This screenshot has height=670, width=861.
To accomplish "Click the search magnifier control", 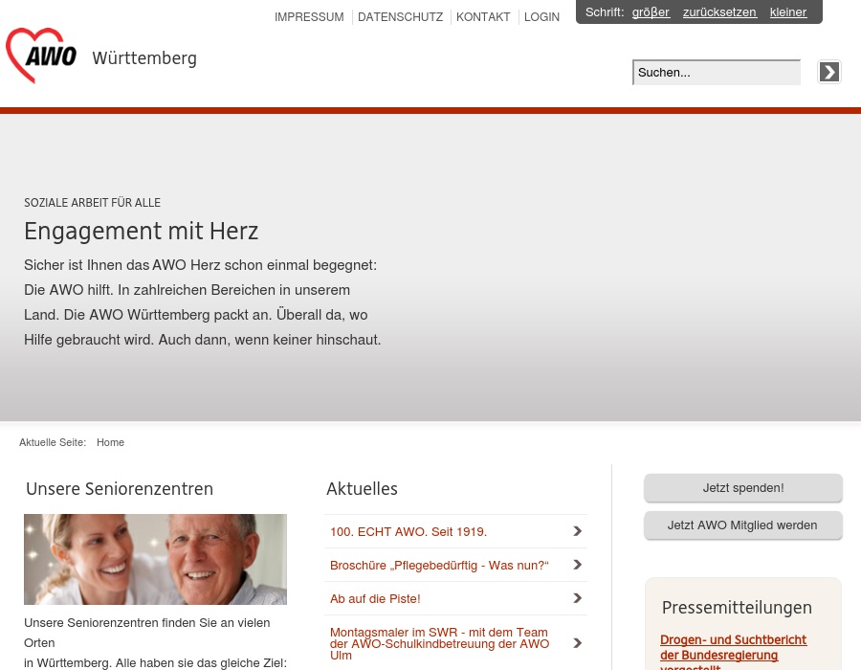I will [828, 72].
